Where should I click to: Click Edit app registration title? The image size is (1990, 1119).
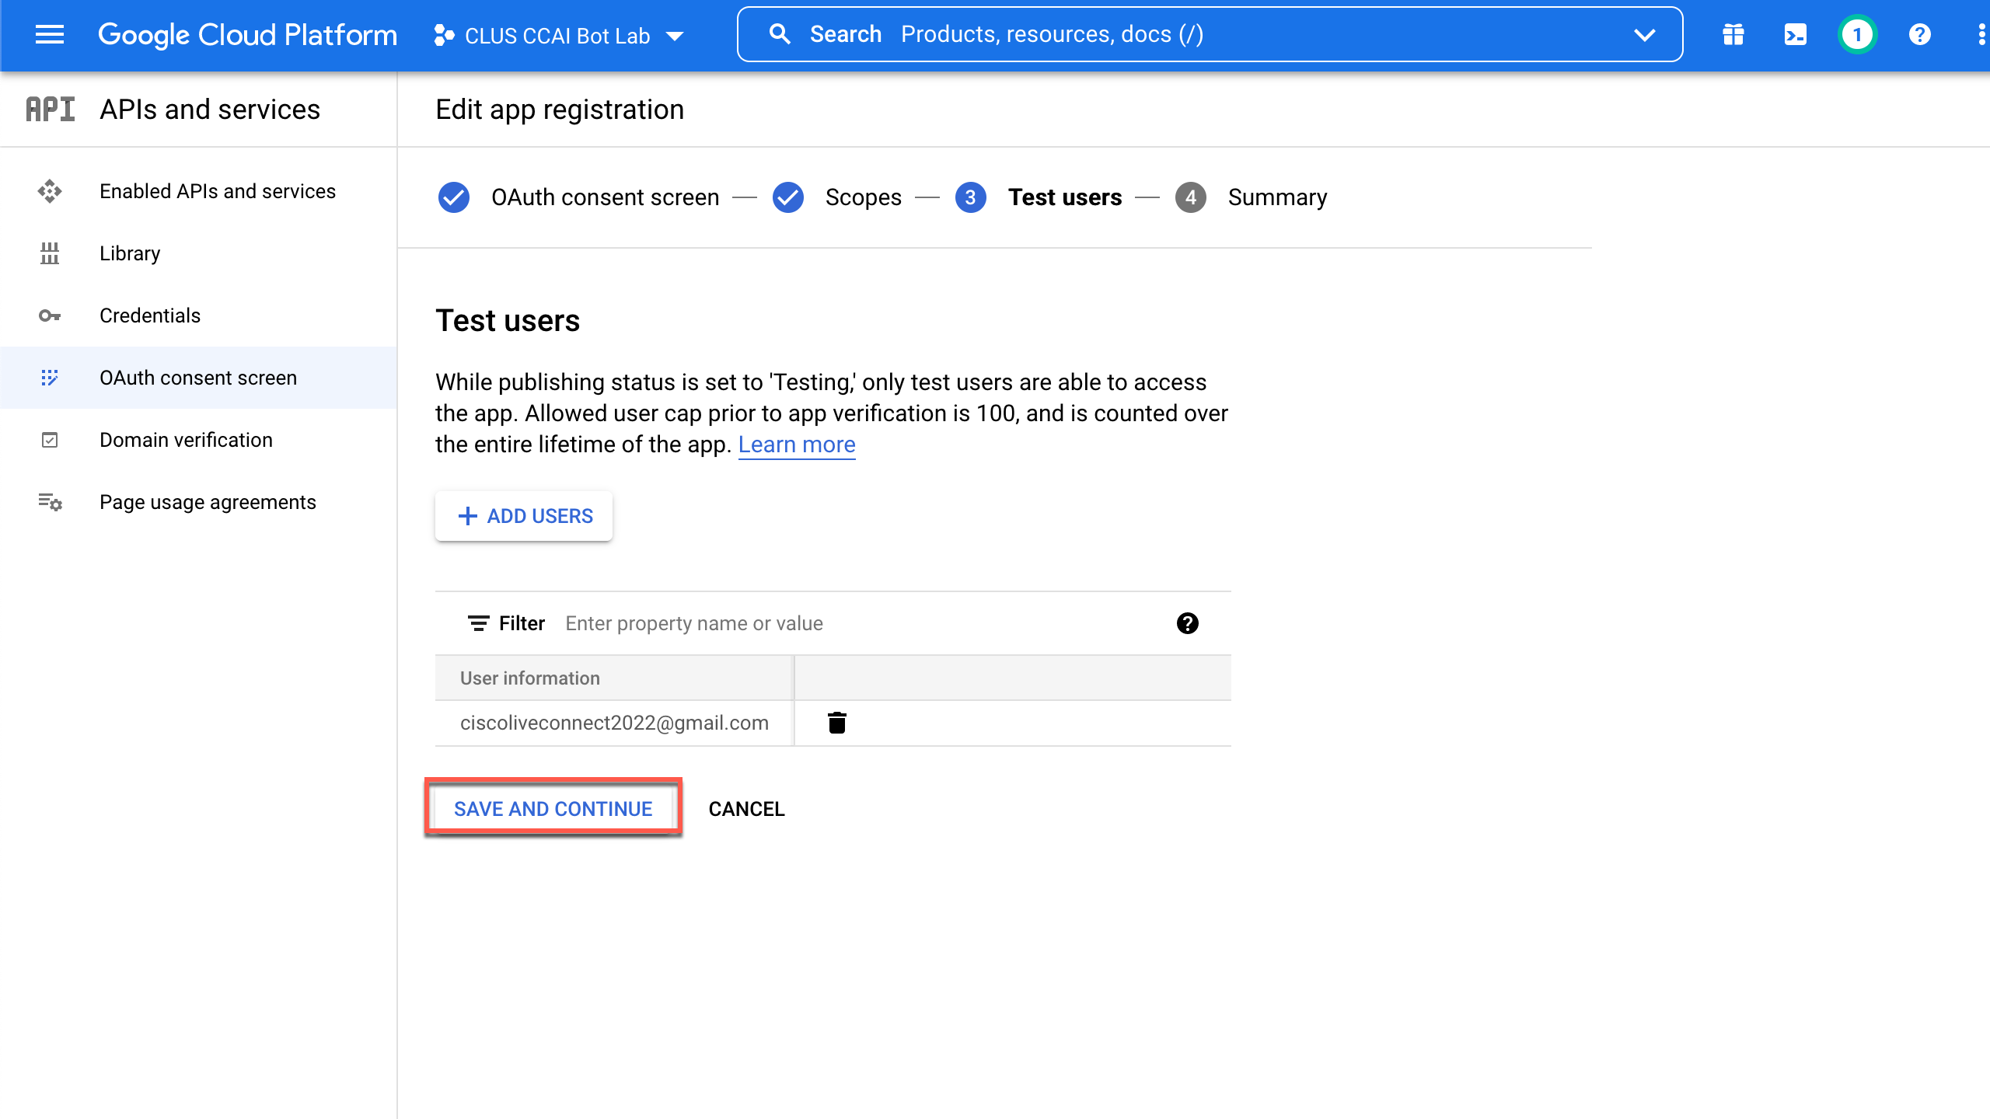click(x=560, y=110)
